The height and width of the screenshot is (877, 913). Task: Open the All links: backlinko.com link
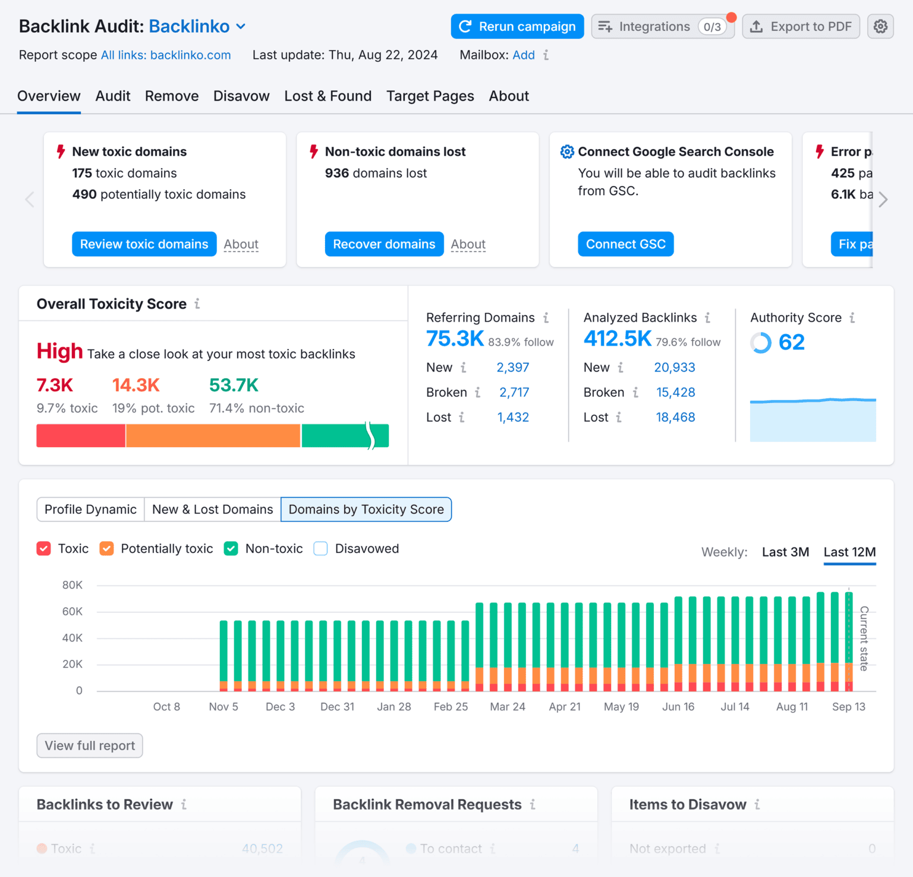tap(166, 55)
